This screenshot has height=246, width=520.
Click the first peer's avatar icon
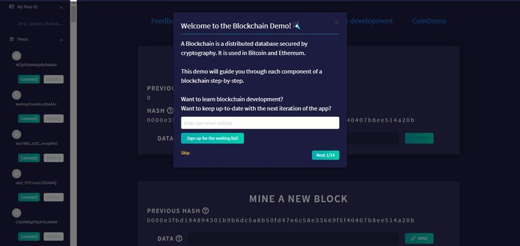[x=16, y=55]
